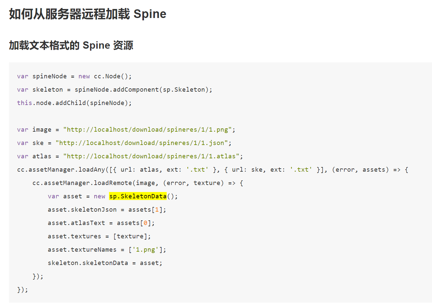Click the addComponent(sp.Skeleton) code line
Viewport: 432px width, 305px height.
click(115, 90)
